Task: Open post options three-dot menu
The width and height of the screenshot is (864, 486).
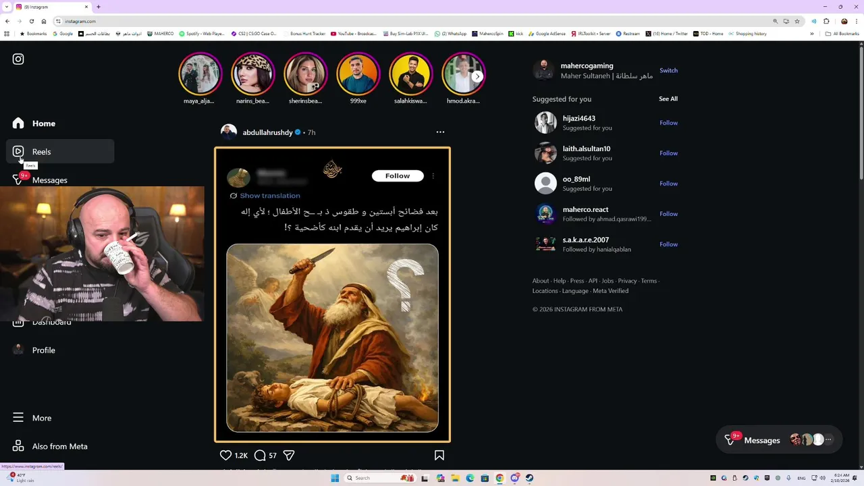Action: [440, 132]
